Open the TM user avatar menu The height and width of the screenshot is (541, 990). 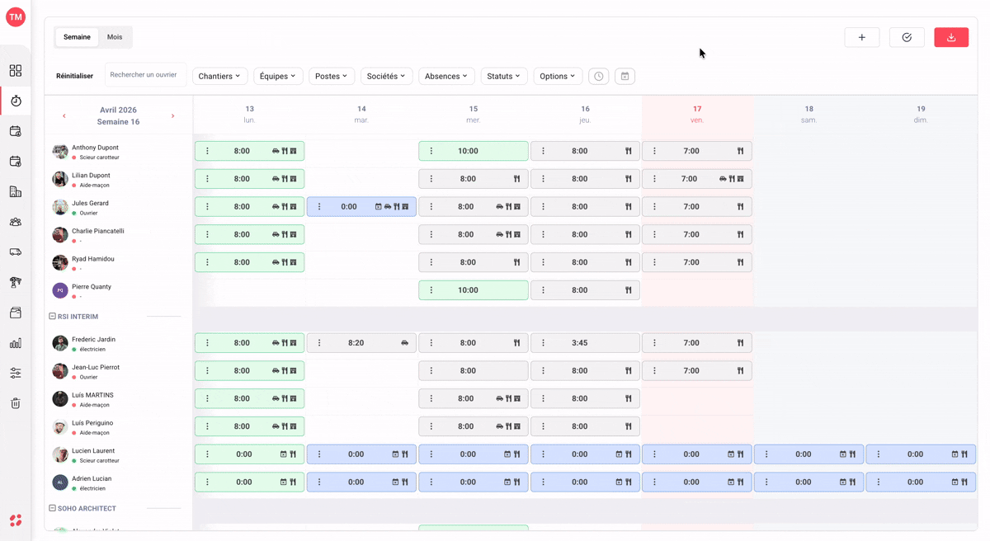click(15, 16)
